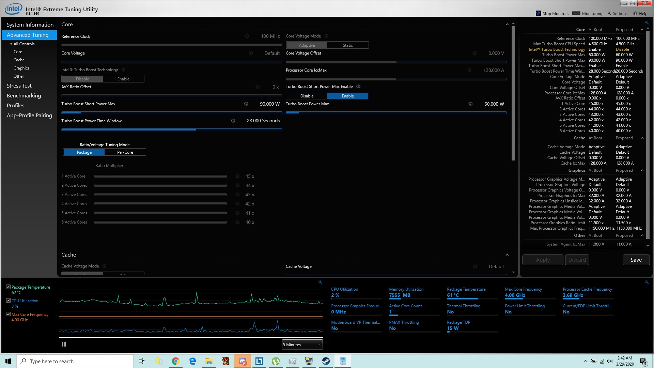The height and width of the screenshot is (368, 654).
Task: Click info icon beside Core Voltage Mode
Action: (326, 36)
